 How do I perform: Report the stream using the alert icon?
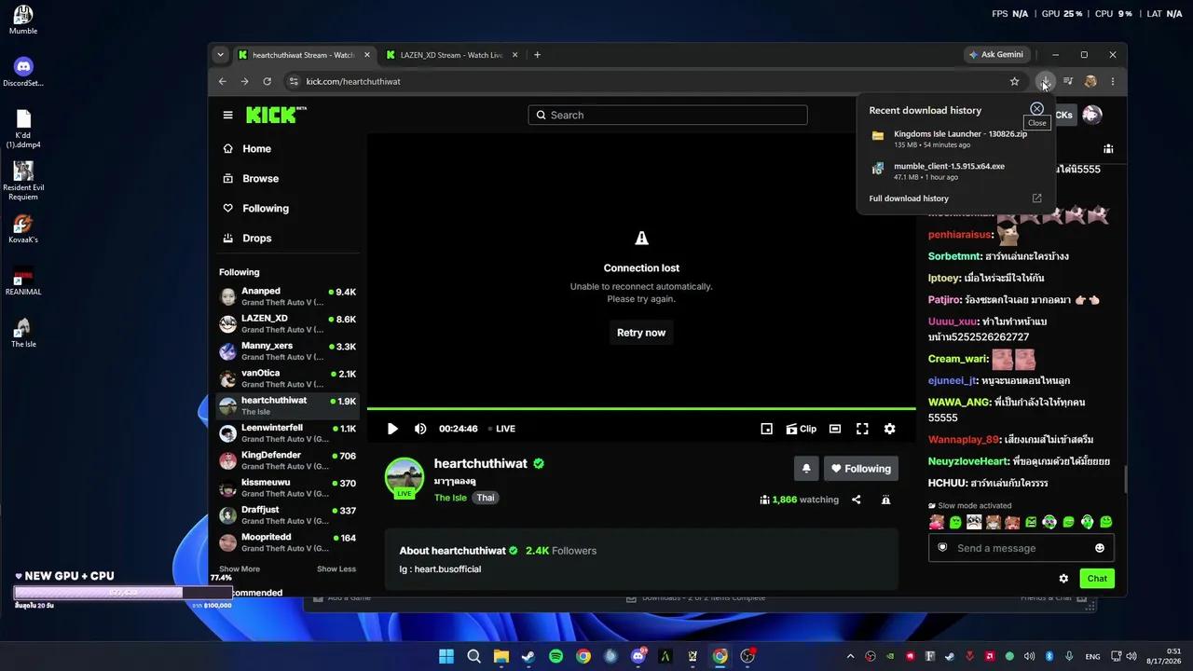click(885, 500)
